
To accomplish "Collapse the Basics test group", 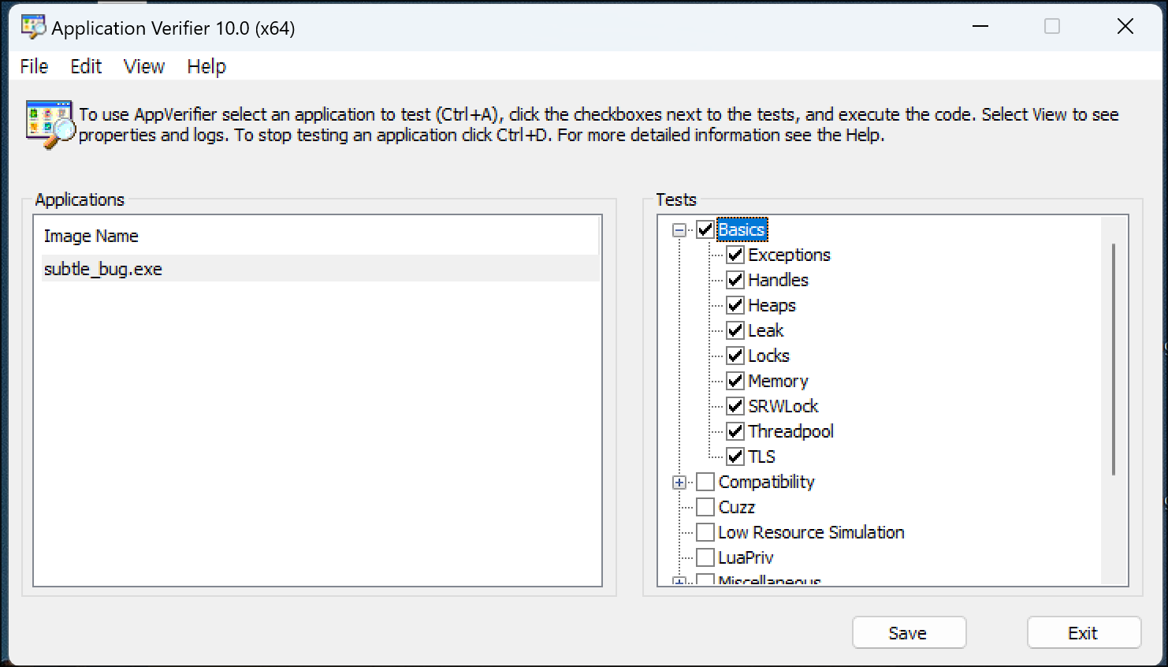I will pos(679,230).
